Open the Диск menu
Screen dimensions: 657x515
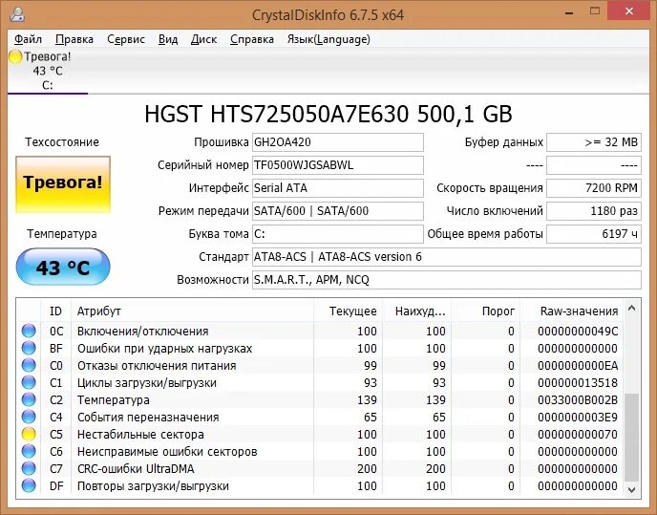click(x=203, y=39)
